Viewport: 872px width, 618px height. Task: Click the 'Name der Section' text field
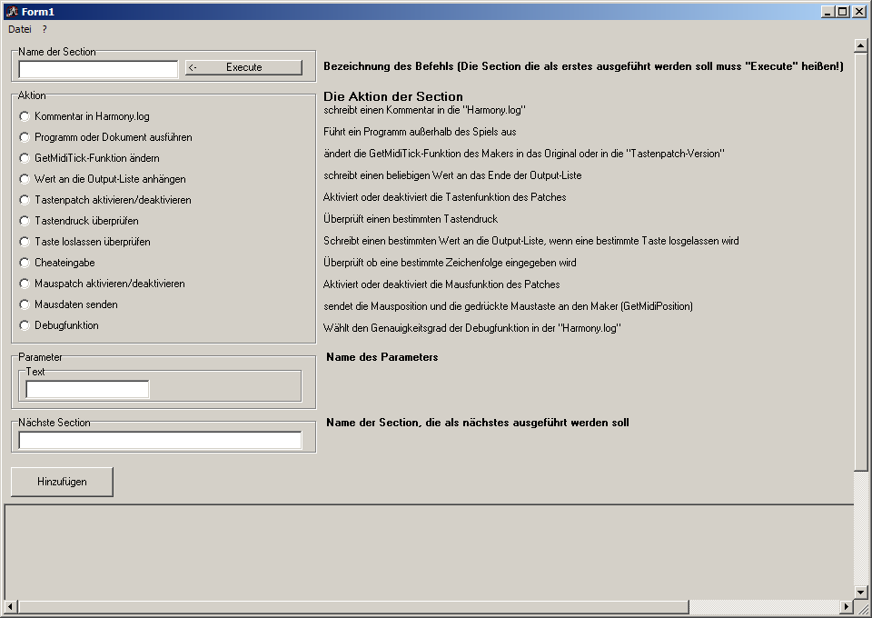pos(98,69)
